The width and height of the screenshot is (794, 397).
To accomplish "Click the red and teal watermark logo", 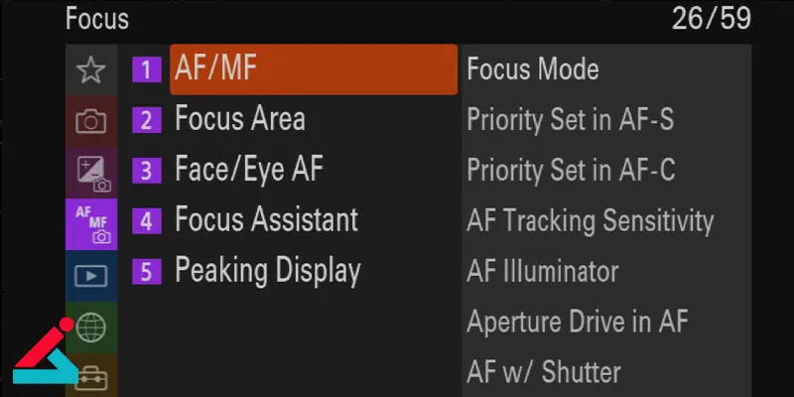I will point(42,355).
